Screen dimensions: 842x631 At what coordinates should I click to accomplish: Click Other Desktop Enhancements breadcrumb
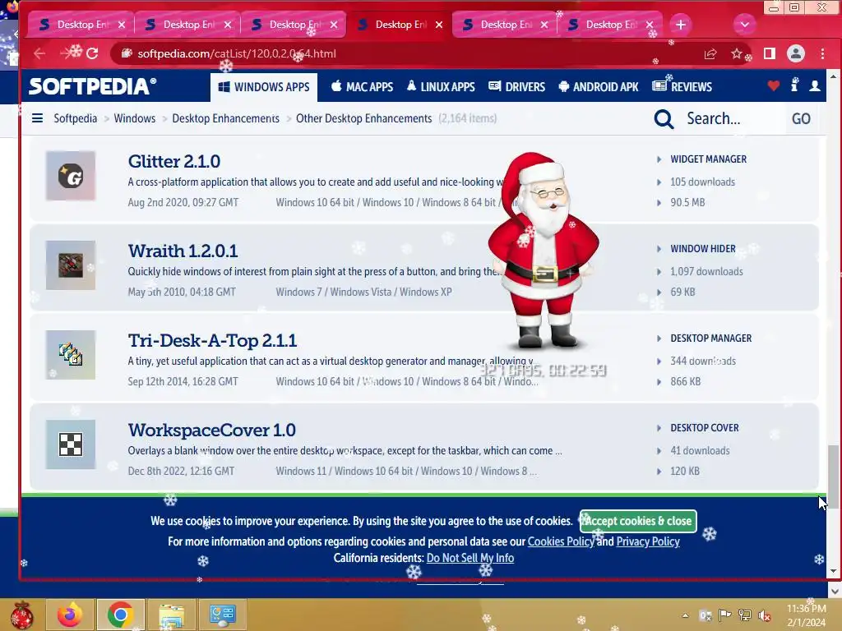[x=363, y=118]
